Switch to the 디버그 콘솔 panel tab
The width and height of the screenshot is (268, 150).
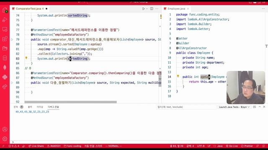pyautogui.click(x=53, y=107)
